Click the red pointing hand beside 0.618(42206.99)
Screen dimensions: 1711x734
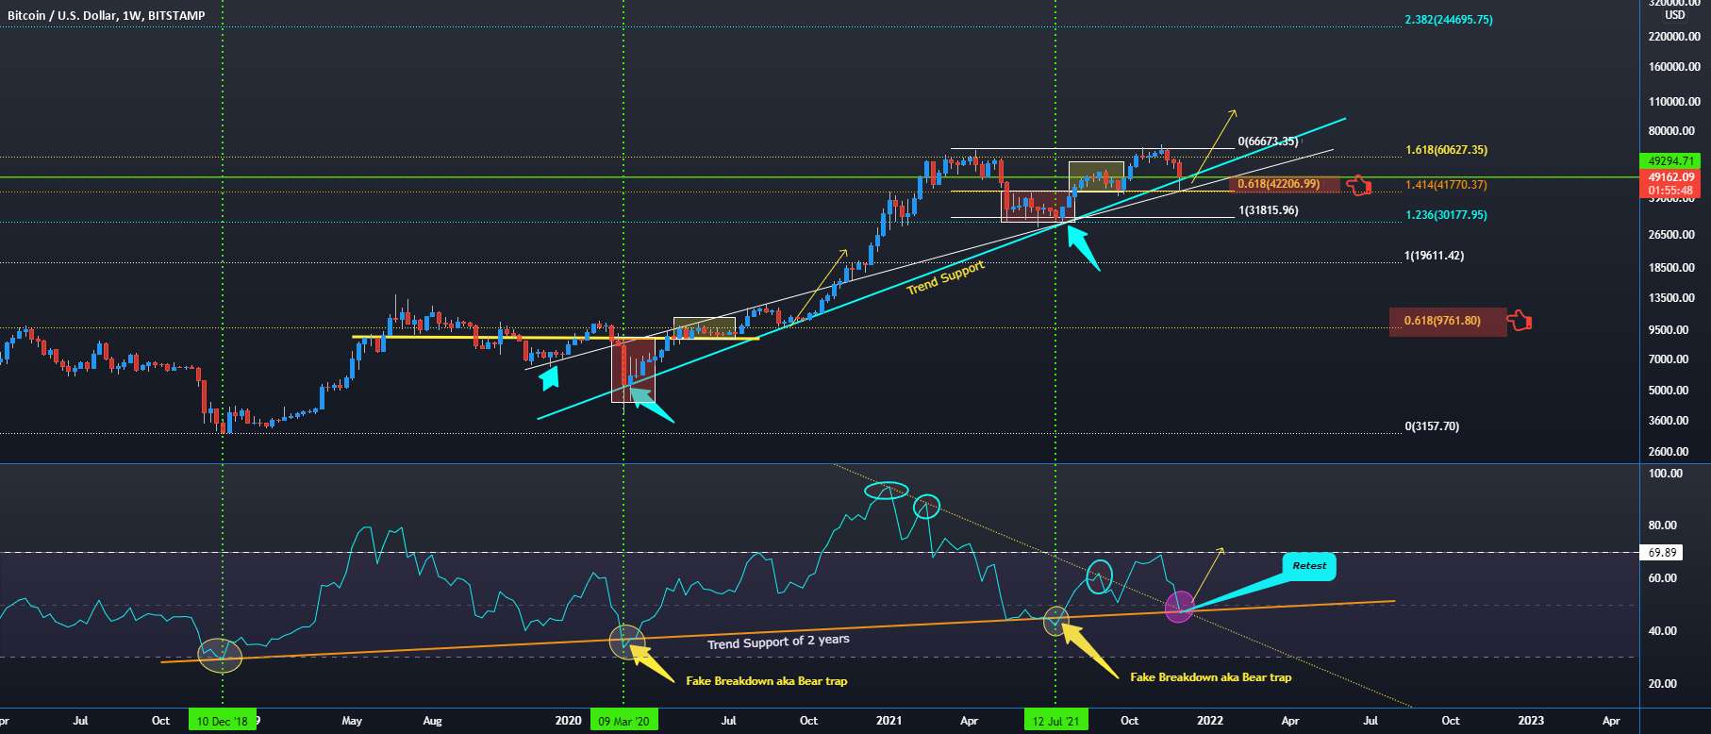tap(1358, 185)
